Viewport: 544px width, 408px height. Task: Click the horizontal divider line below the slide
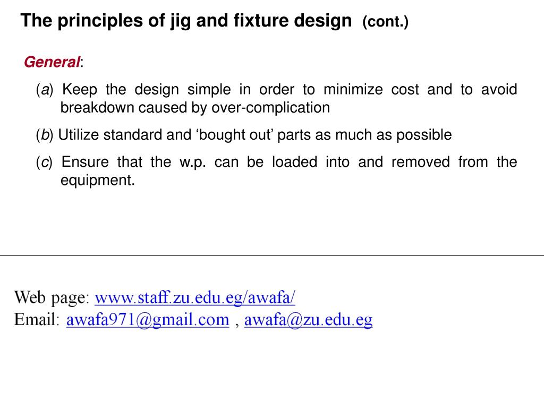click(x=272, y=256)
